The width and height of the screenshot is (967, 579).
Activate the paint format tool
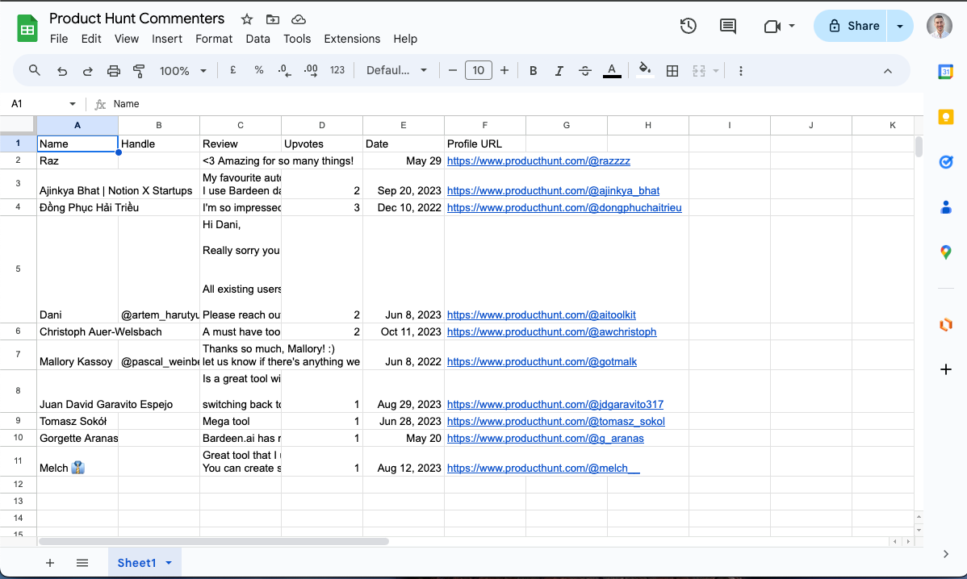(139, 71)
